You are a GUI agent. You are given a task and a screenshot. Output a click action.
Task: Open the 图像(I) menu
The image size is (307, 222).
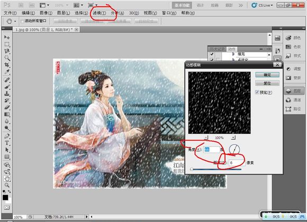point(46,13)
